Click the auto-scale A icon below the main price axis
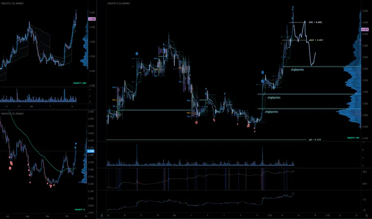The height and width of the screenshot is (219, 372). [x=366, y=215]
